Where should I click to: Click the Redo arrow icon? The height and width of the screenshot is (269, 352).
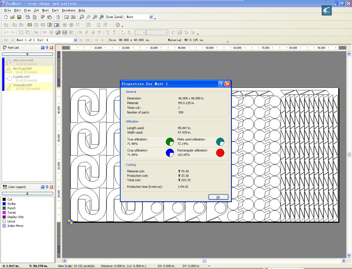click(13, 32)
